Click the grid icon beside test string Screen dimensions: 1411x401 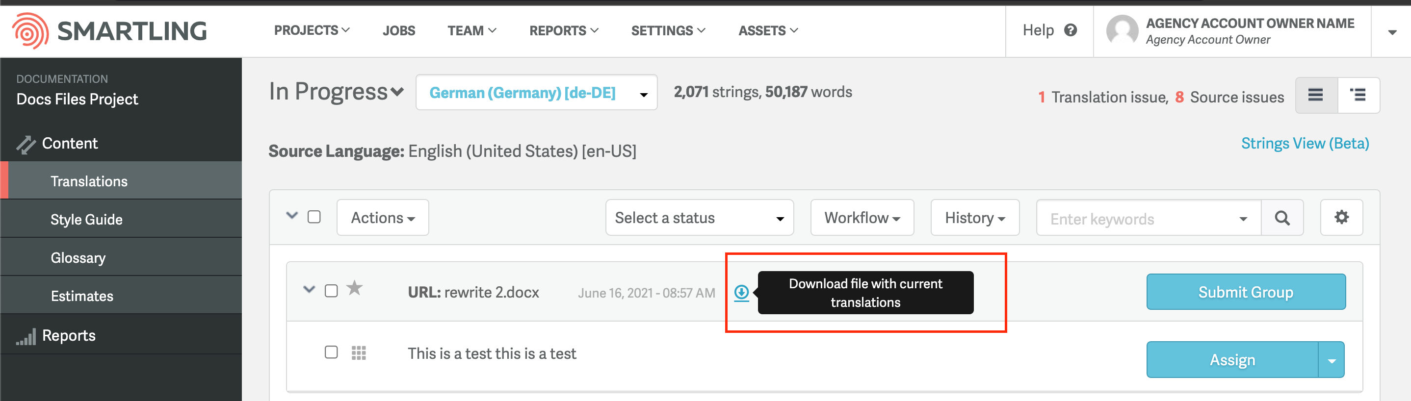[x=358, y=353]
